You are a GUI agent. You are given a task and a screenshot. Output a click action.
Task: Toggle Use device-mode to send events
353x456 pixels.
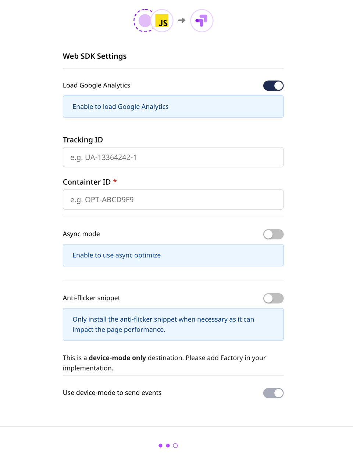point(273,393)
